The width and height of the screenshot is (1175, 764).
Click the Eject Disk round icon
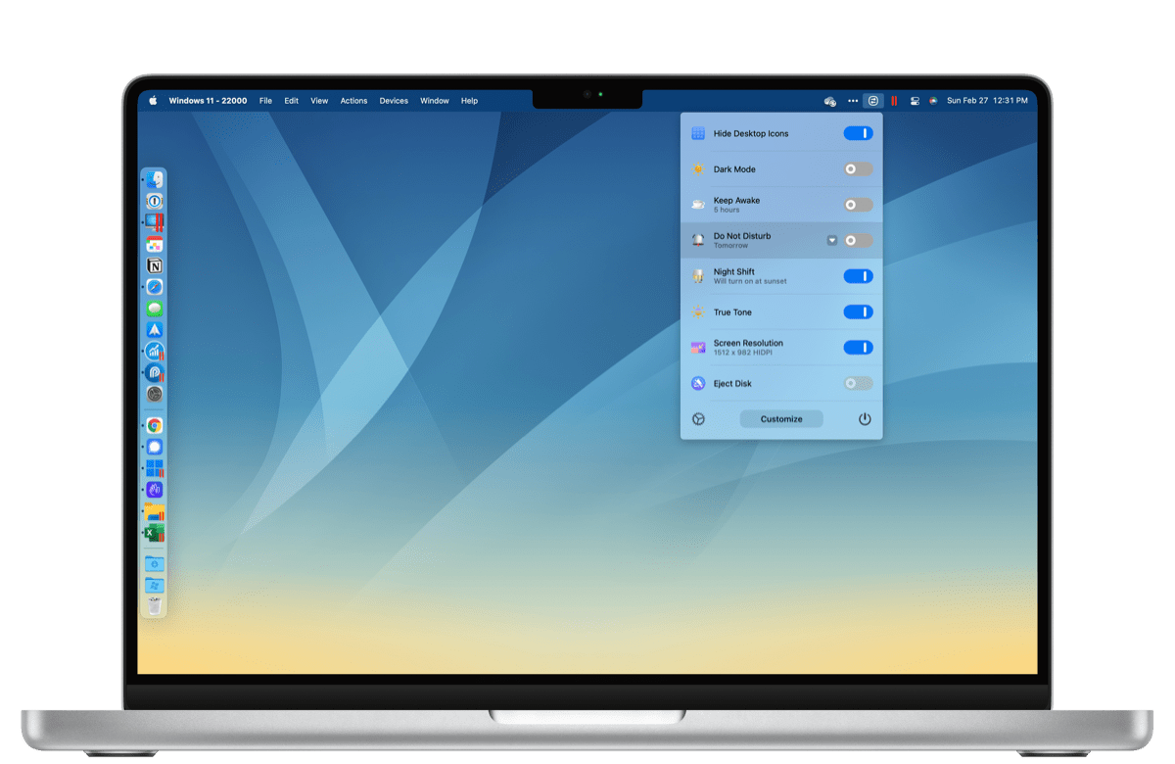point(698,383)
